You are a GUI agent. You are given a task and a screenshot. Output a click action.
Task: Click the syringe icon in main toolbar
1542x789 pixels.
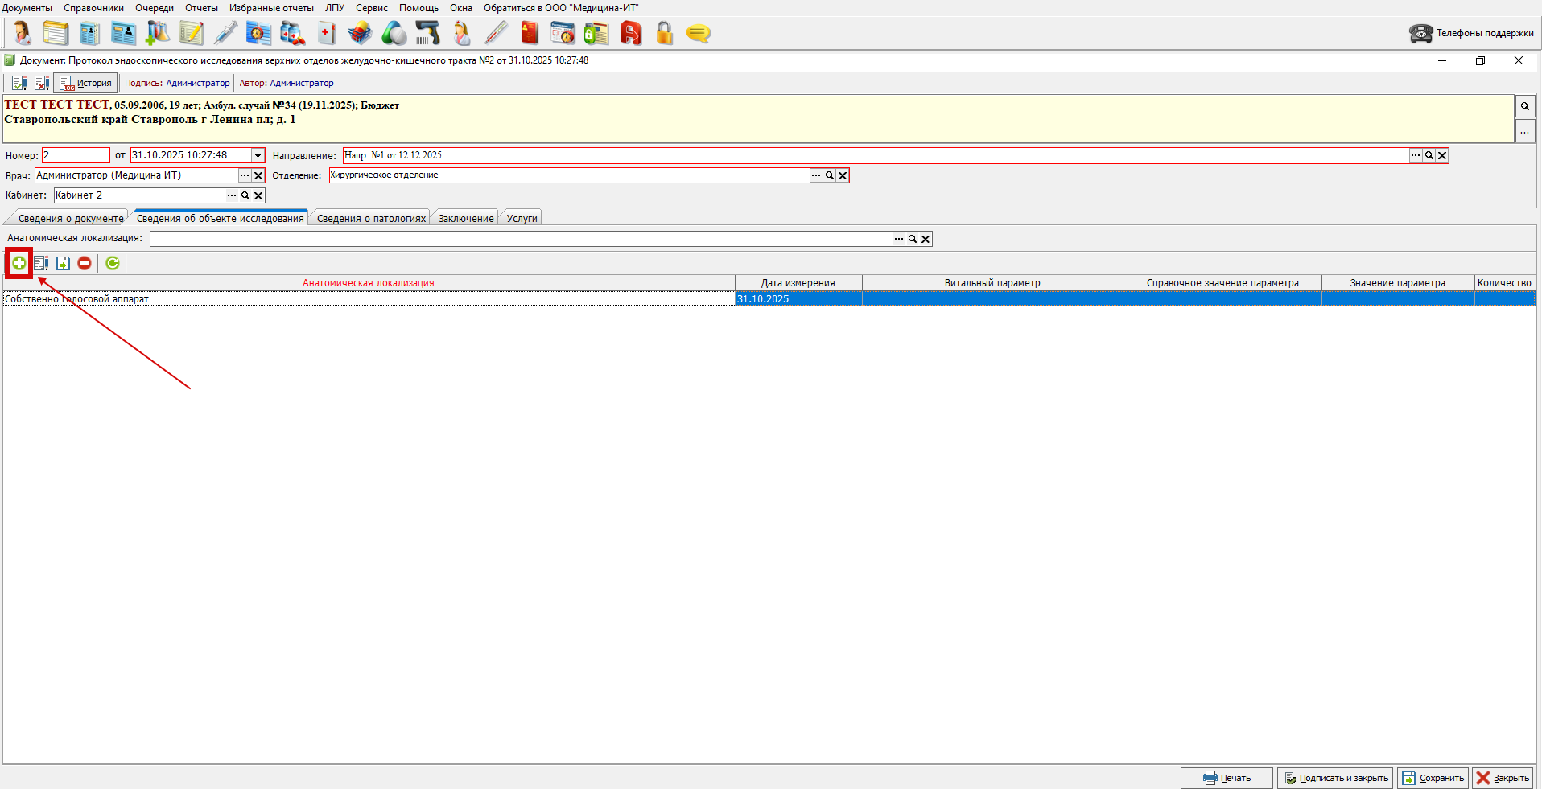pos(225,33)
